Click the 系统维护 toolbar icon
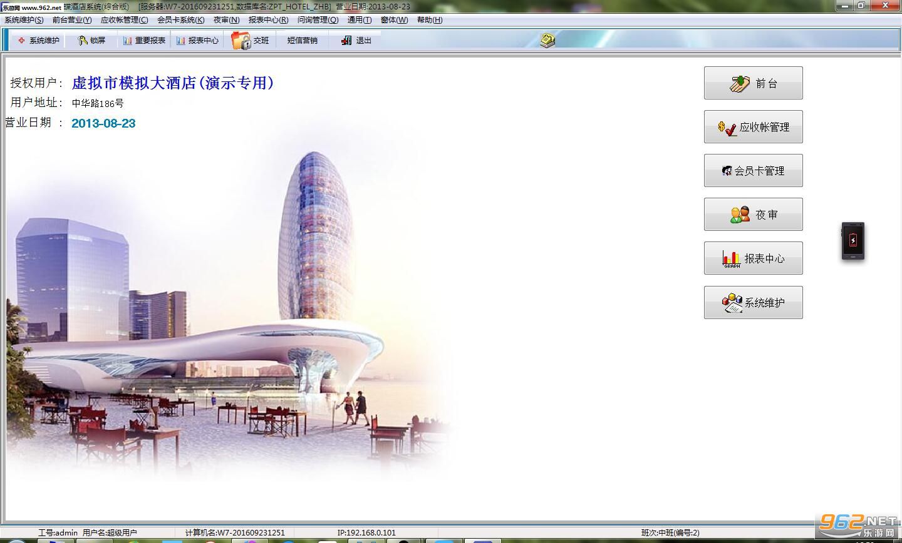The image size is (902, 543). pos(39,40)
